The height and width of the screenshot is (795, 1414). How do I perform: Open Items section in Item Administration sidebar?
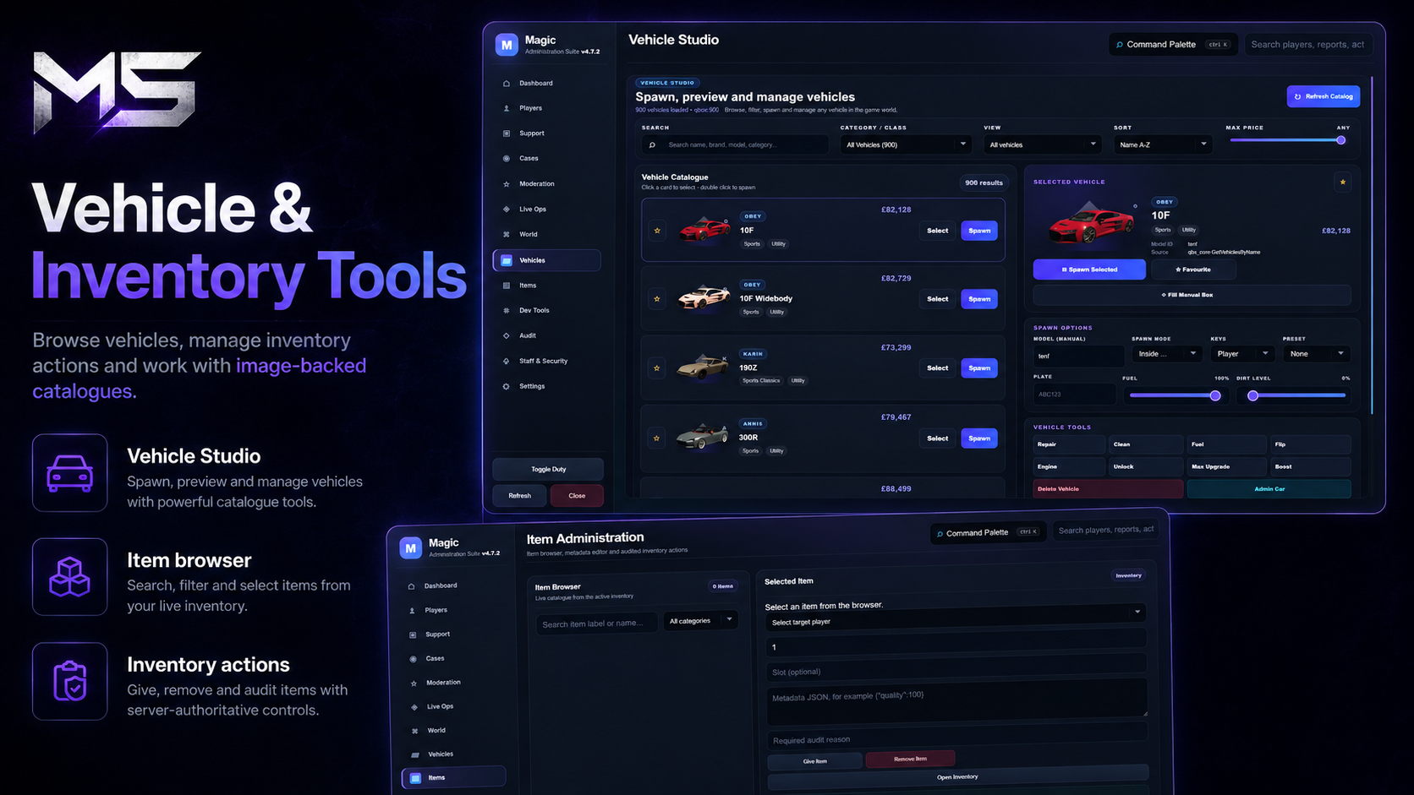point(454,777)
